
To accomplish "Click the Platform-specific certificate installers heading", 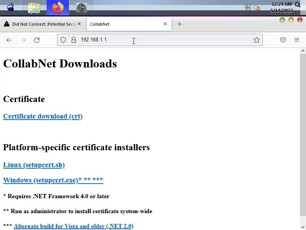I will (x=76, y=147).
